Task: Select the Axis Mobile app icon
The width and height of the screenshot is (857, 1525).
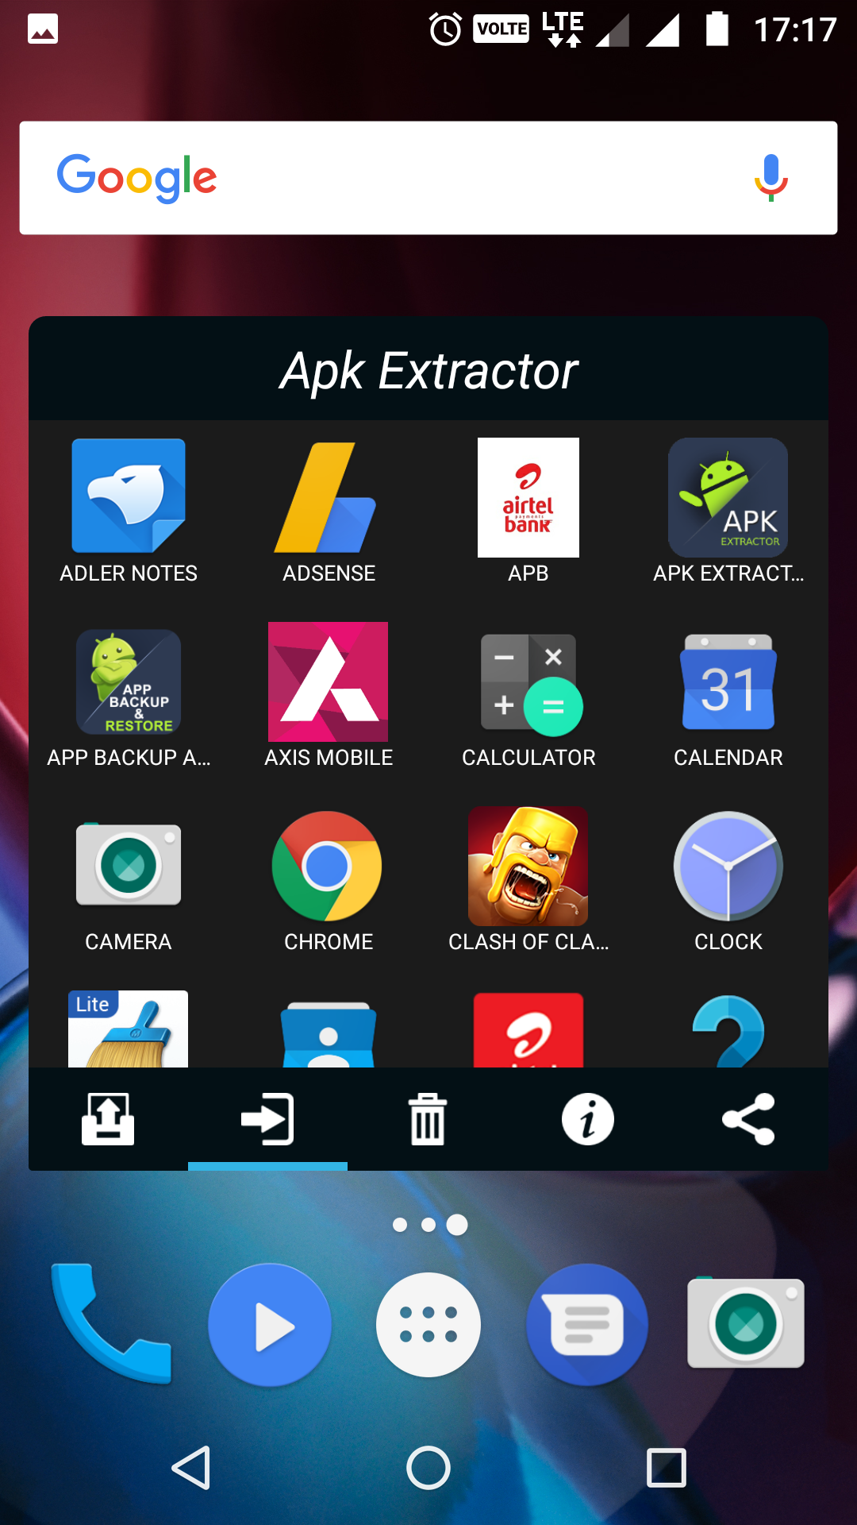Action: 329,681
